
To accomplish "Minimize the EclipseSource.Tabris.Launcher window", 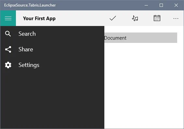I will [x=146, y=5].
